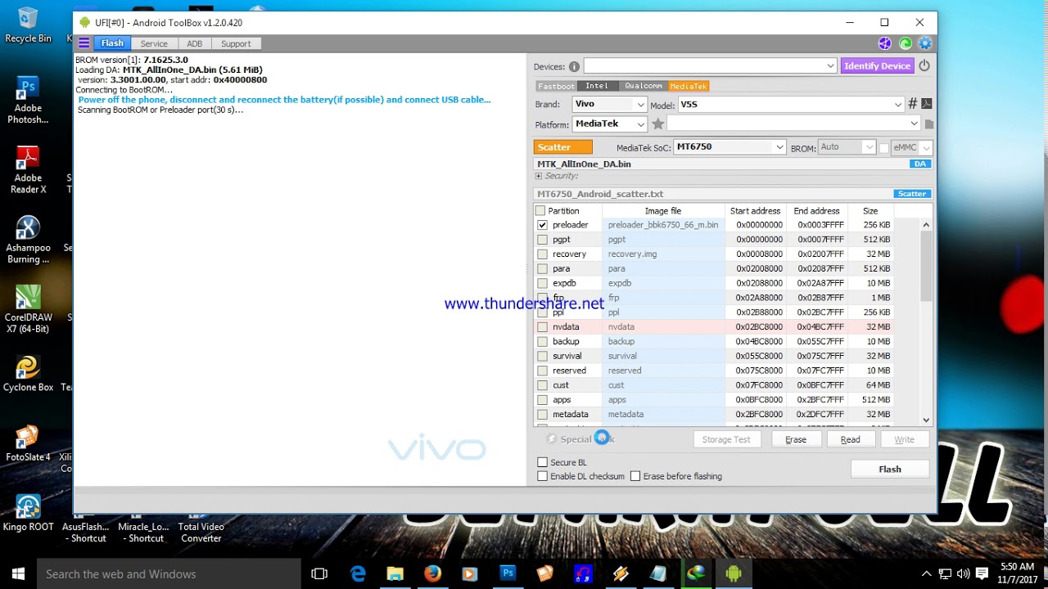The image size is (1048, 589).
Task: Switch to the Support tab
Action: (236, 43)
